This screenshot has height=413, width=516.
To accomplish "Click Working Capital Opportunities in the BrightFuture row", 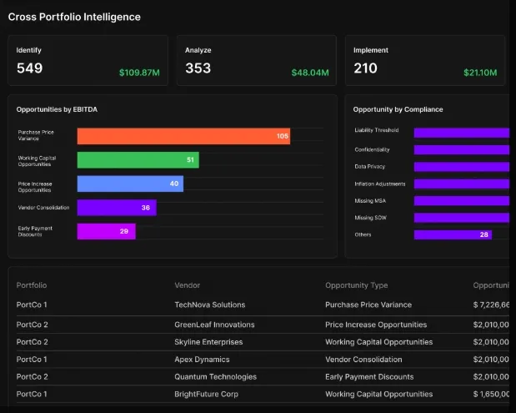I will (x=379, y=394).
